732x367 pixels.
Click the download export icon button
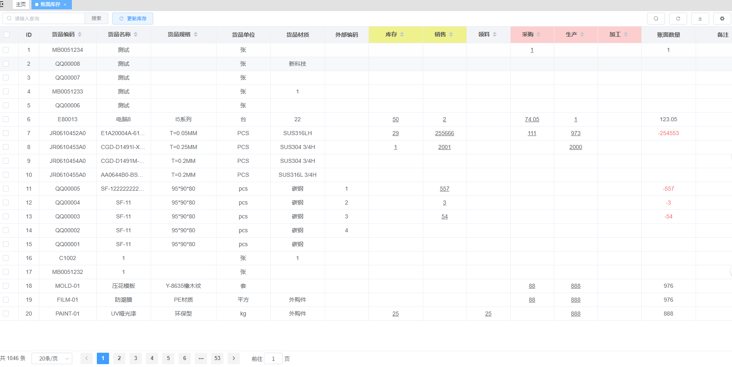[700, 19]
